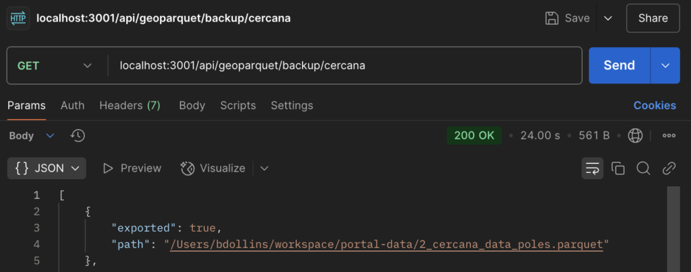Switch to the request Body tab
The height and width of the screenshot is (272, 691).
[192, 106]
